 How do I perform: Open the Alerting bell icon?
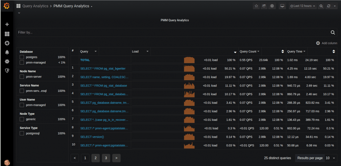tap(7, 52)
